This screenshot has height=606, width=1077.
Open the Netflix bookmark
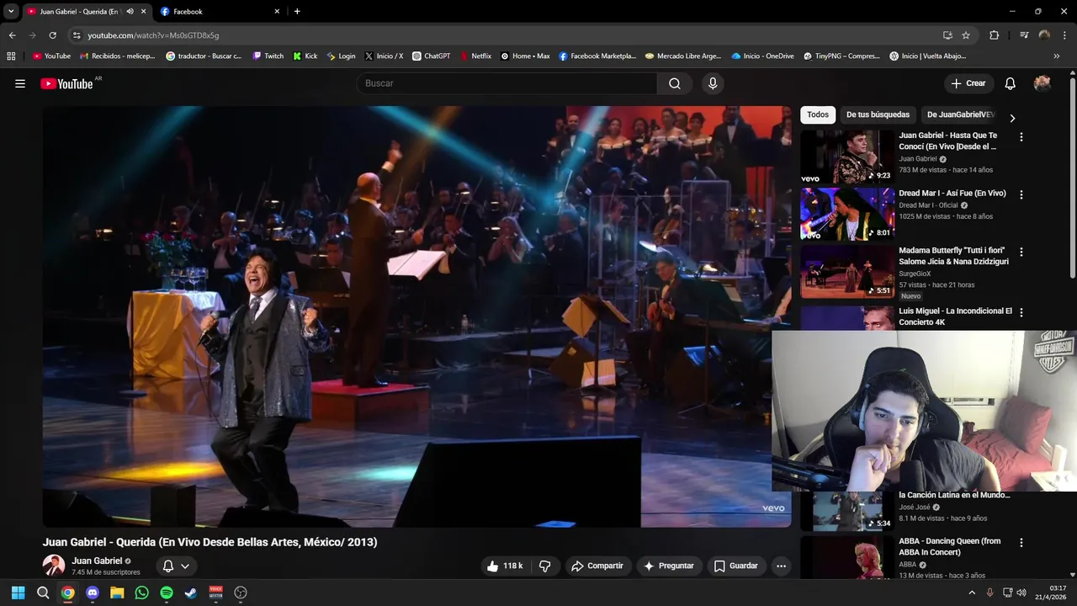pos(475,56)
